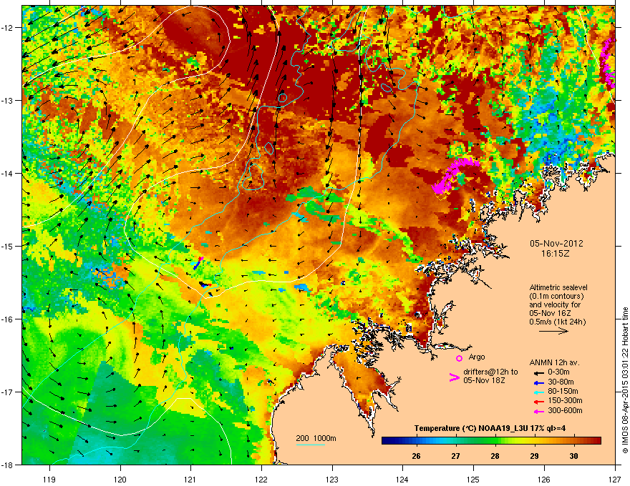Click the Altimetric sealevel text
This screenshot has height=486, width=630.
coord(558,287)
